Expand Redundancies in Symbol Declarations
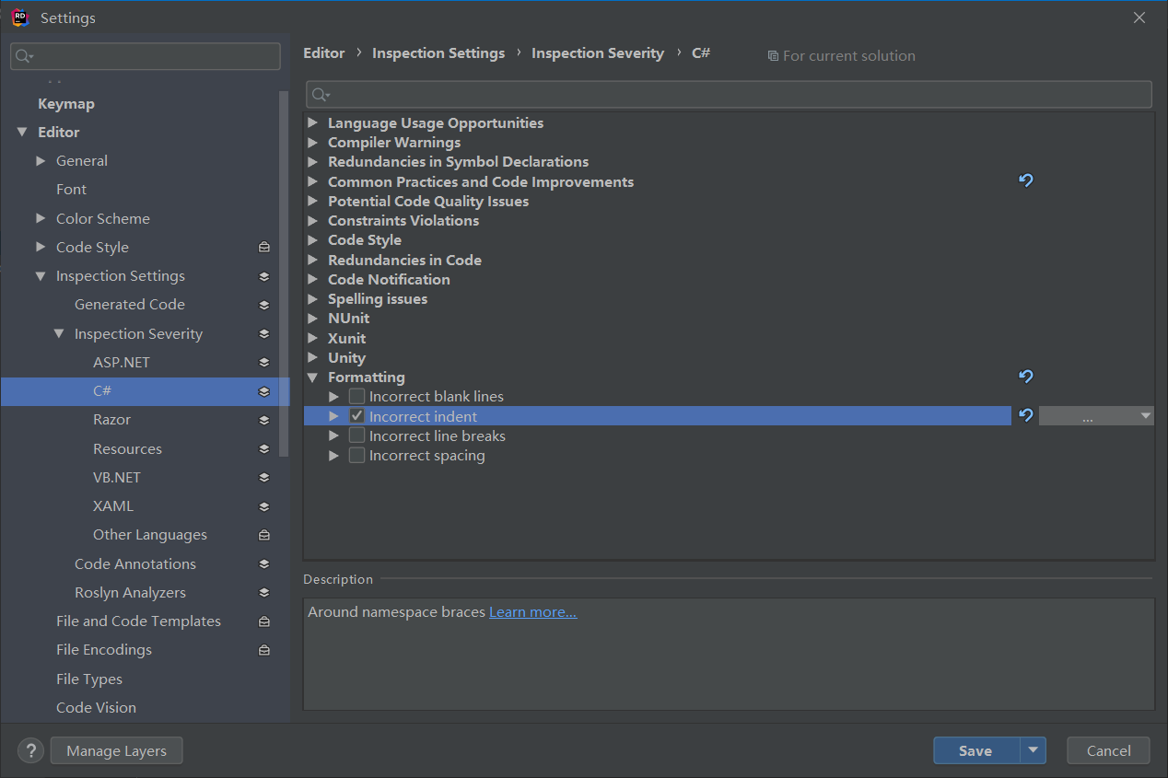Image resolution: width=1168 pixels, height=778 pixels. click(313, 162)
